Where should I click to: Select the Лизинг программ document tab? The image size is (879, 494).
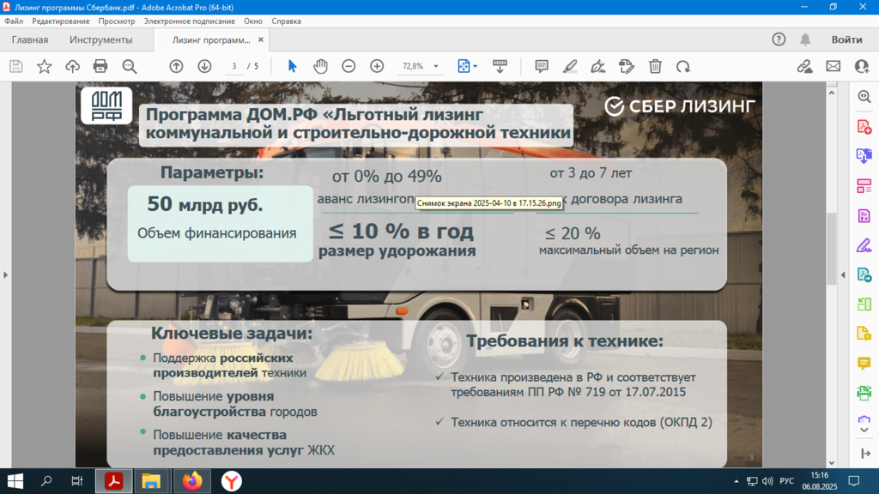pyautogui.click(x=211, y=39)
